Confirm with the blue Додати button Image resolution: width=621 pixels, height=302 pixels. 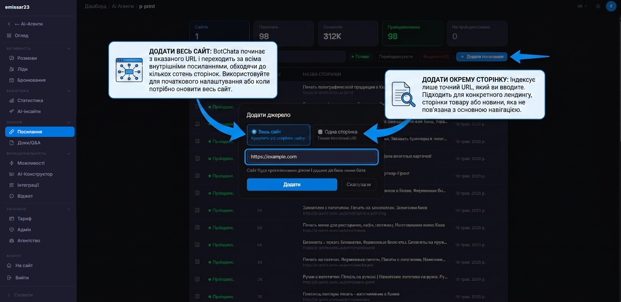[x=292, y=185]
